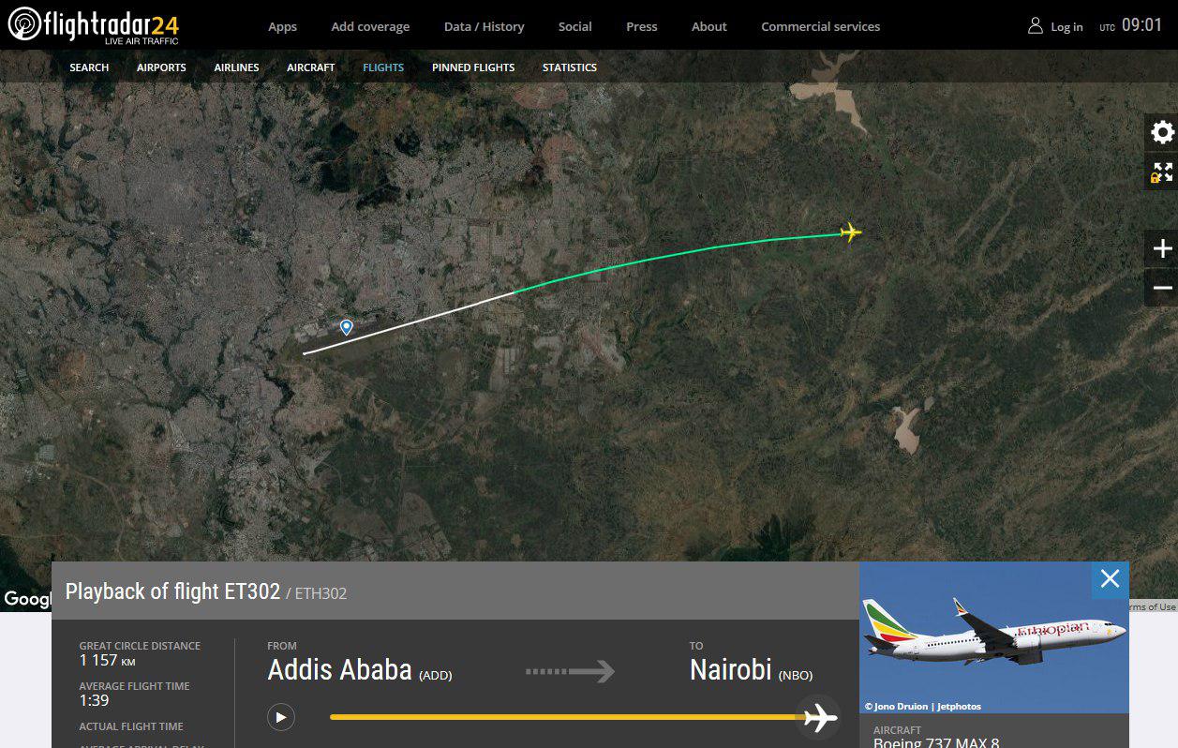Click the Add coverage link
Viewport: 1178px width, 748px height.
tap(370, 26)
